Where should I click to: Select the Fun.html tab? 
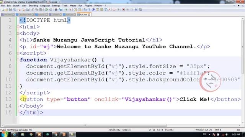click(x=83, y=14)
